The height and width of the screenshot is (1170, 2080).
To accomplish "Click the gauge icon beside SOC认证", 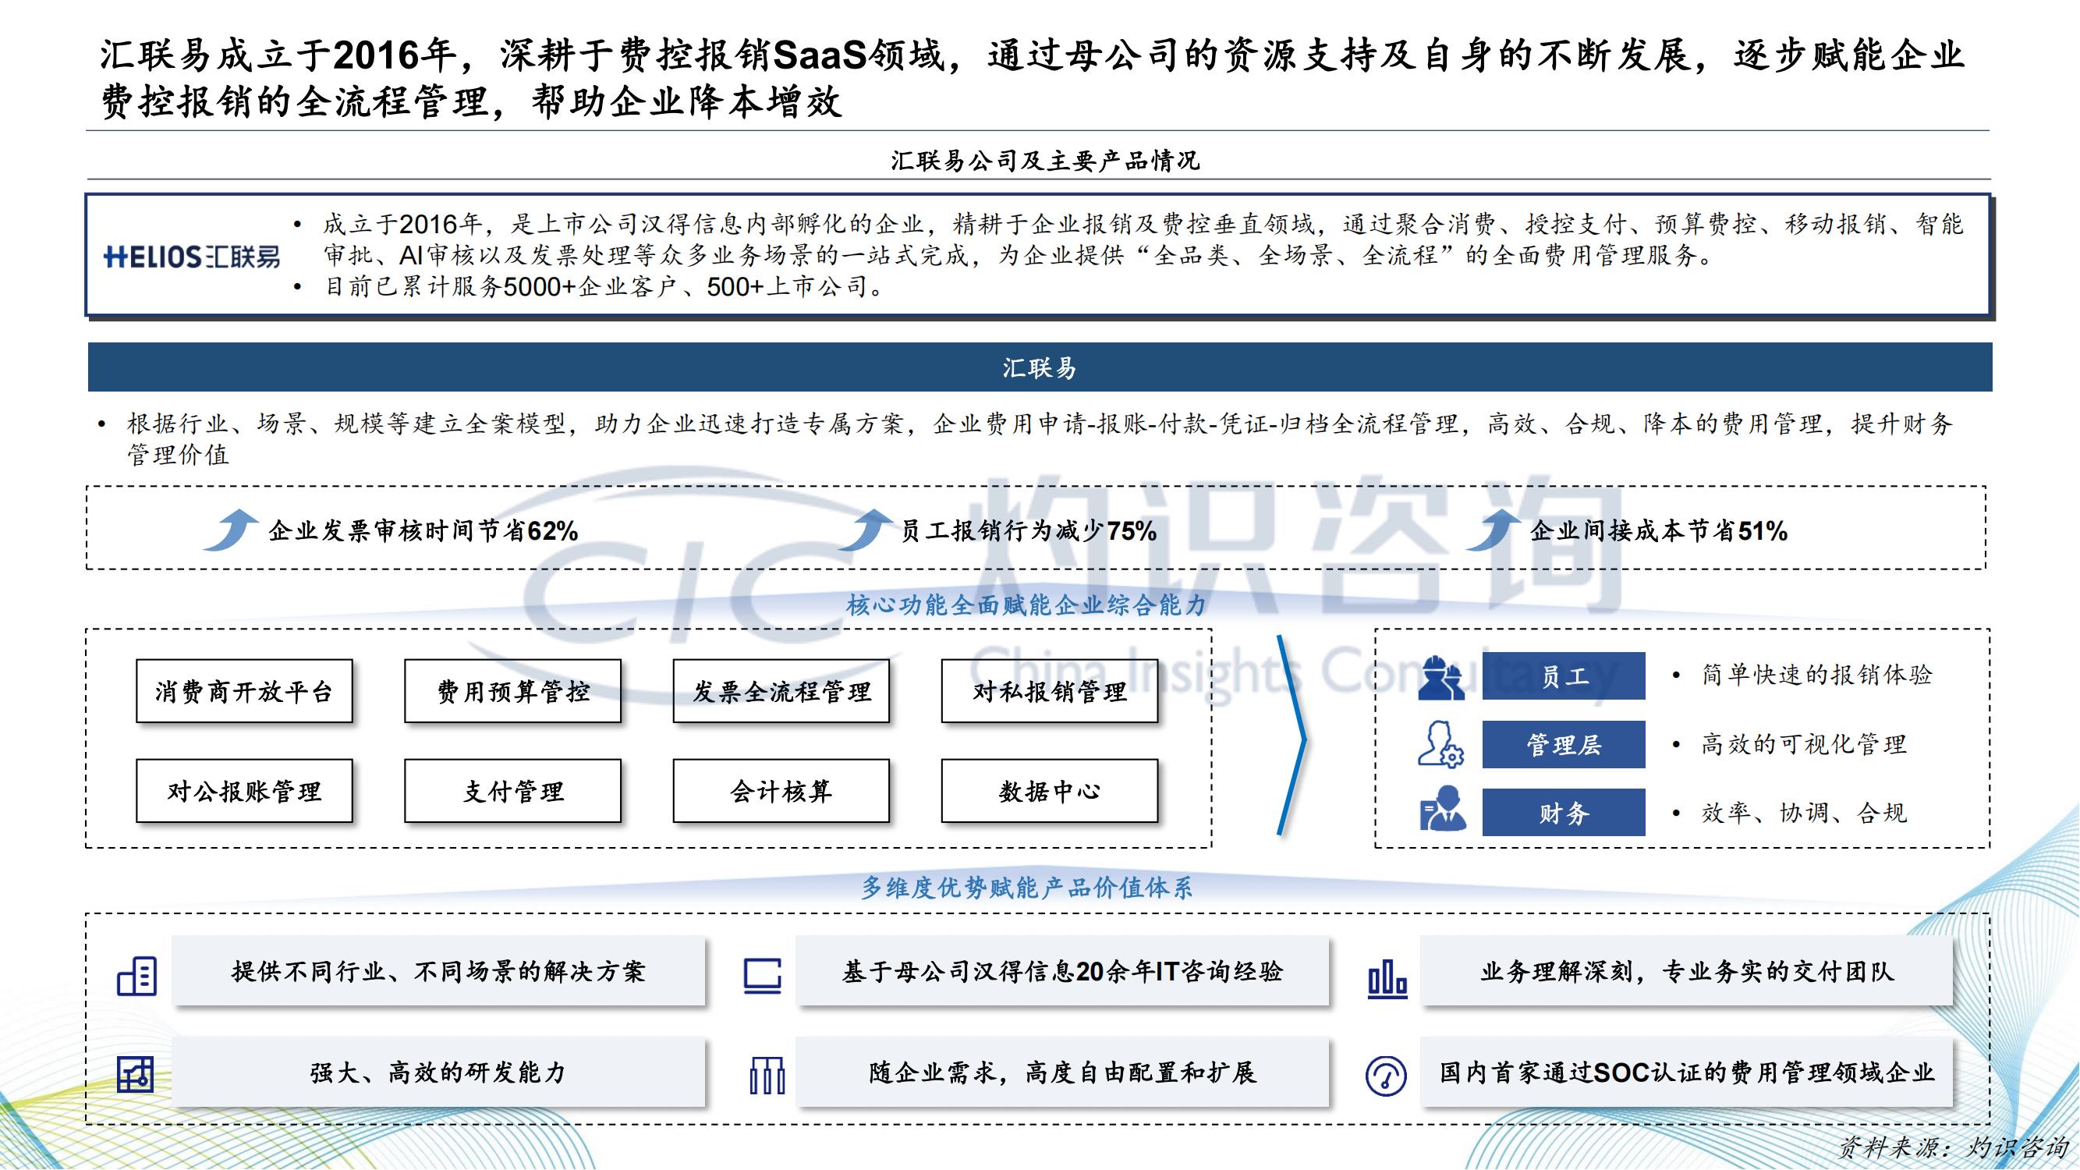I will tap(1386, 1076).
